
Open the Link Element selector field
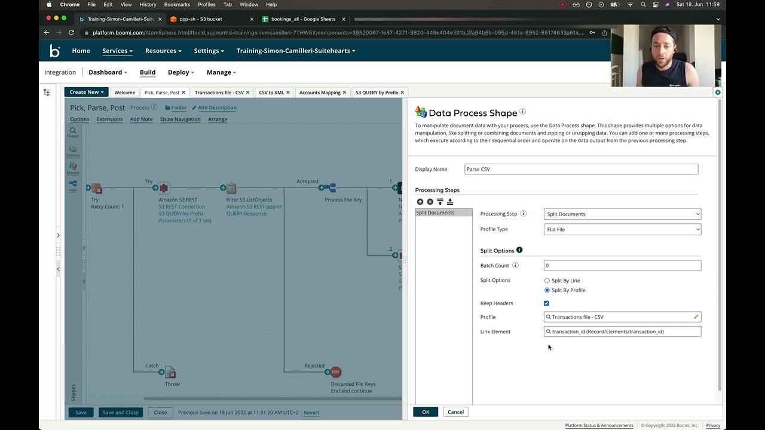pyautogui.click(x=622, y=331)
